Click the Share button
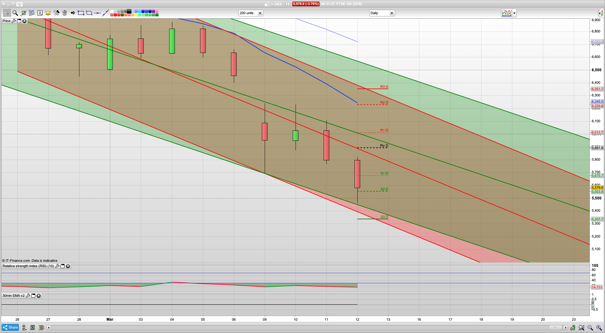 click(10, 328)
